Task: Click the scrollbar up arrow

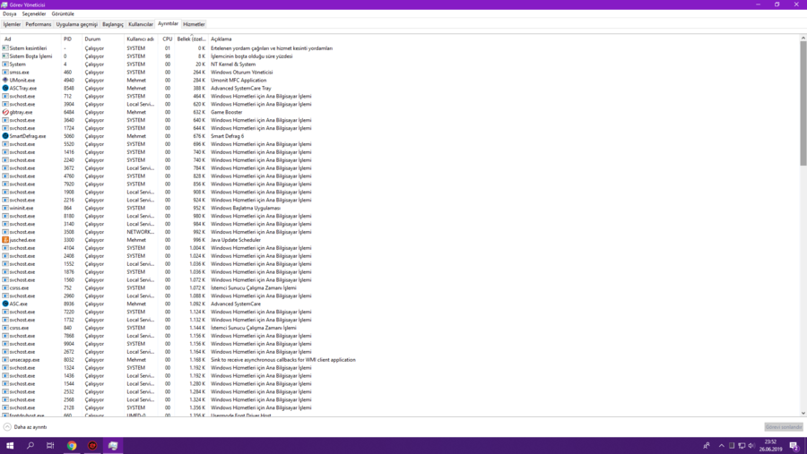Action: (x=803, y=38)
